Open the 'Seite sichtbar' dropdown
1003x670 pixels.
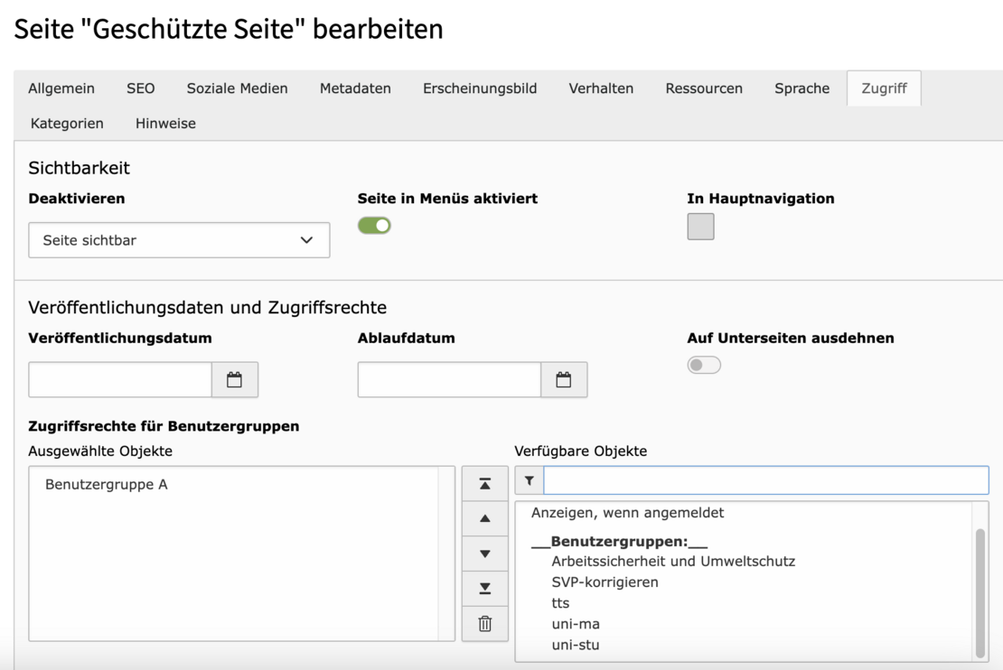[179, 240]
